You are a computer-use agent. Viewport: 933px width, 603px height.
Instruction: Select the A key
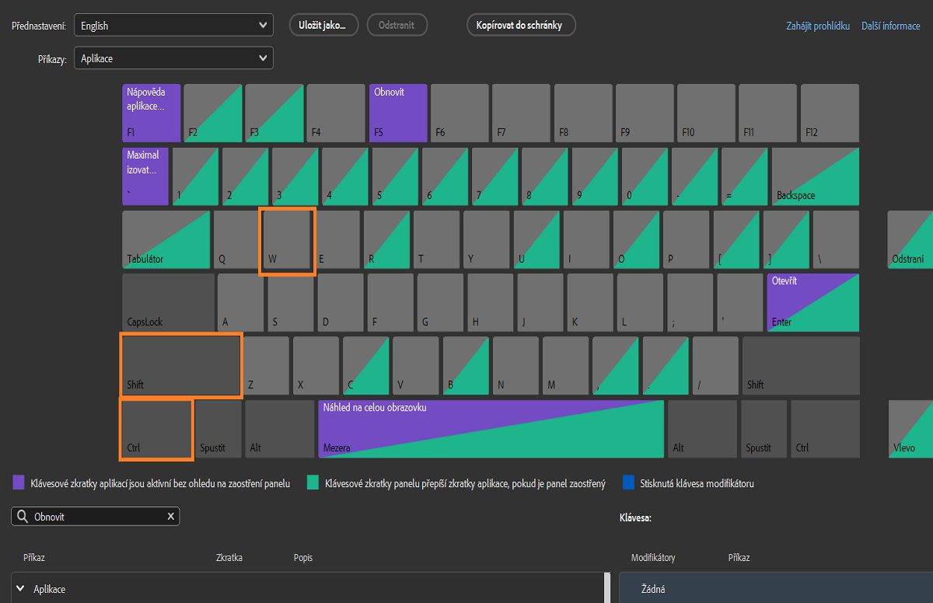pos(240,303)
